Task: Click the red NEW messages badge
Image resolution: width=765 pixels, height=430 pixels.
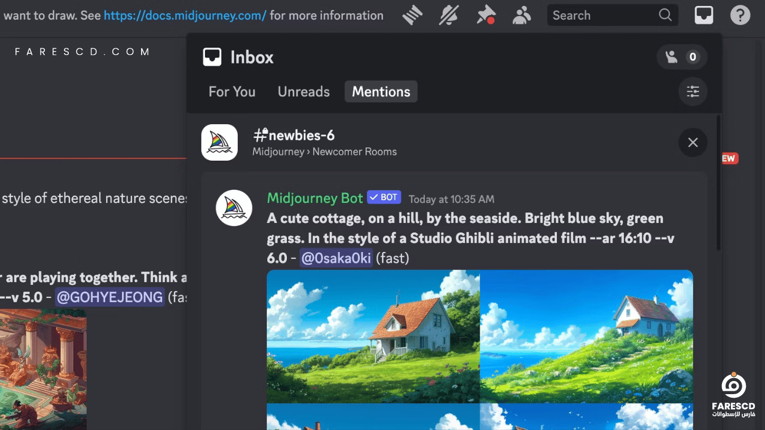Action: pos(730,158)
